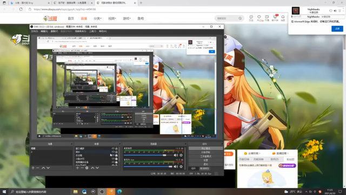Click the Douyu logo in the site header
Screen dimensions: 346x195
coord(50,18)
